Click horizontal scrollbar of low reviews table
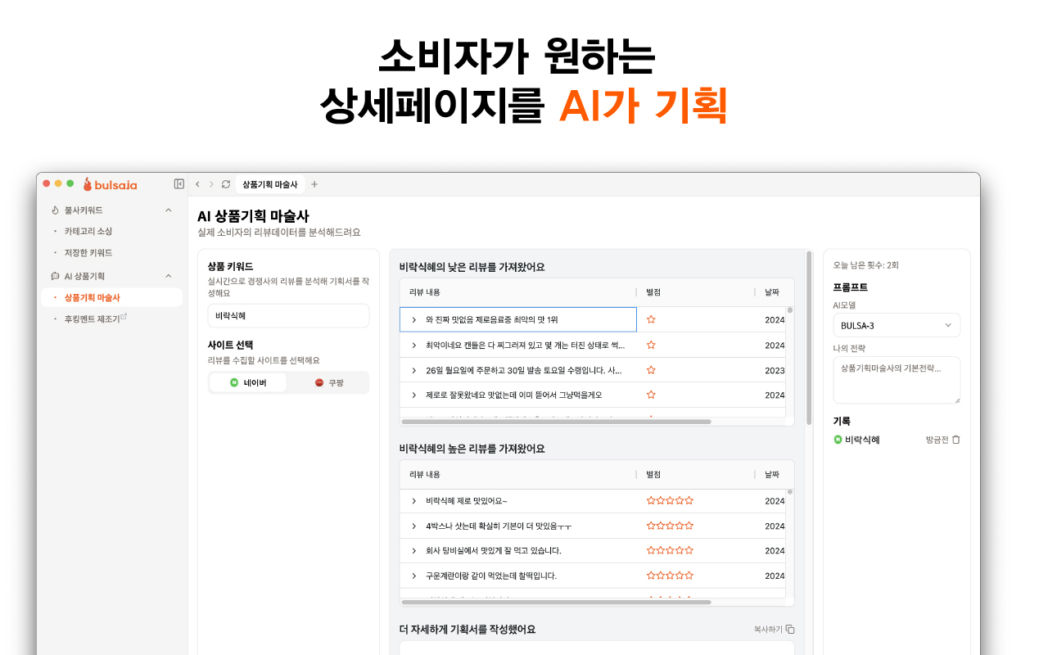Image resolution: width=1048 pixels, height=655 pixels. tap(556, 421)
